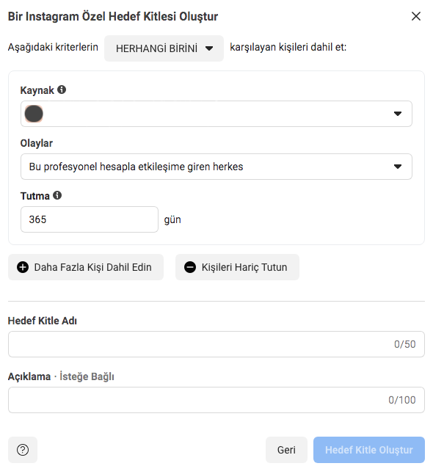Viewport: 433px width, 466px height.
Task: Click the Hedef Kitle Oluştur button
Action: click(x=369, y=450)
